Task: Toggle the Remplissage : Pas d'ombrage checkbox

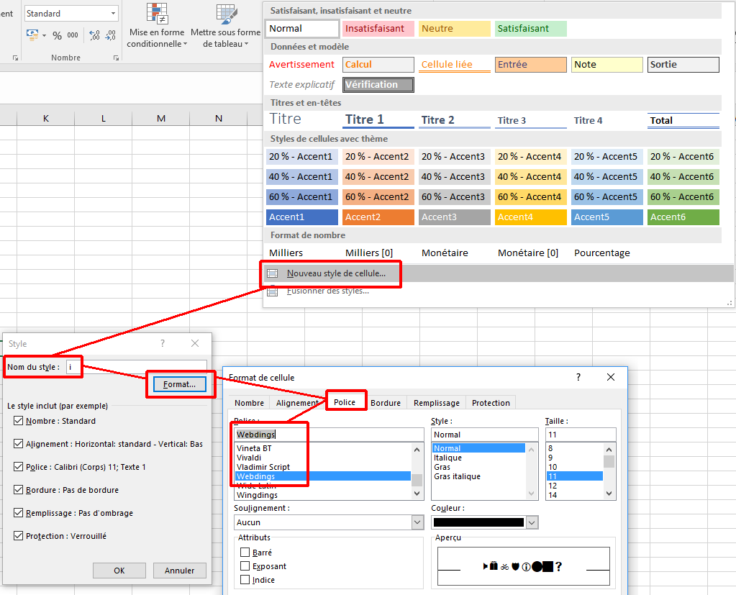Action: click(18, 513)
